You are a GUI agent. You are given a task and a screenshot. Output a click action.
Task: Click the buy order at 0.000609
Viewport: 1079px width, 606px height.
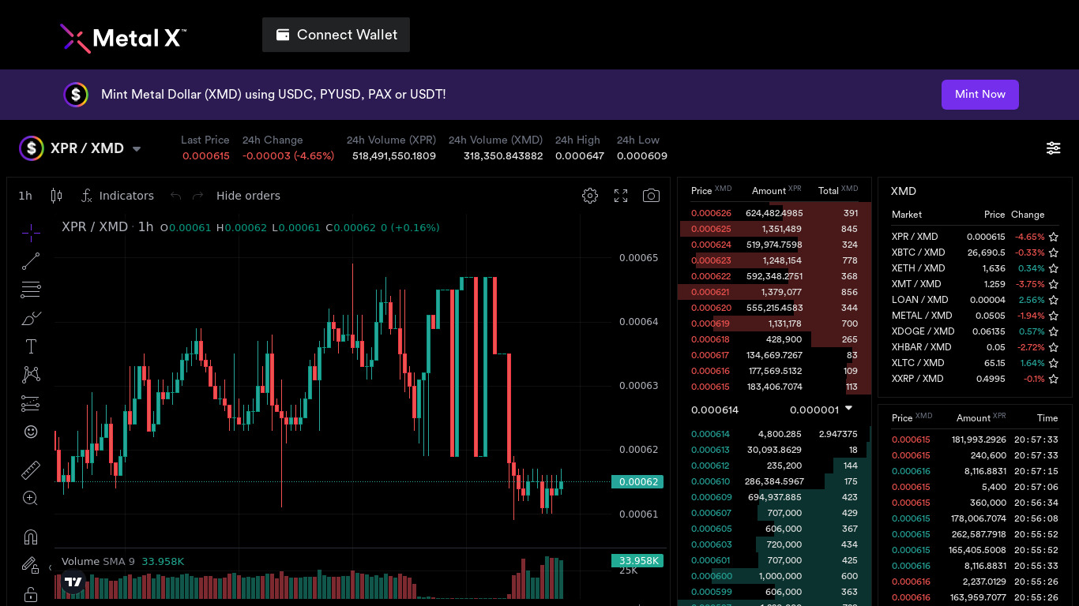pos(774,497)
